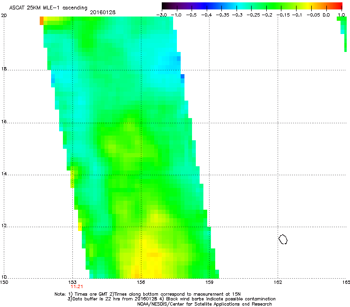Click the colorbar tick label -3.0
Image resolution: width=350 pixels, height=307 pixels.
click(161, 15)
